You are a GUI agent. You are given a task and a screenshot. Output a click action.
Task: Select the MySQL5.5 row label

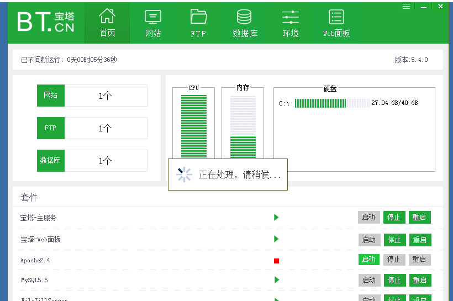[34, 280]
